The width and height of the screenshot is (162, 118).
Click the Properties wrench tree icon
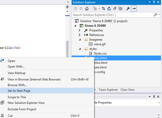[x=86, y=30]
